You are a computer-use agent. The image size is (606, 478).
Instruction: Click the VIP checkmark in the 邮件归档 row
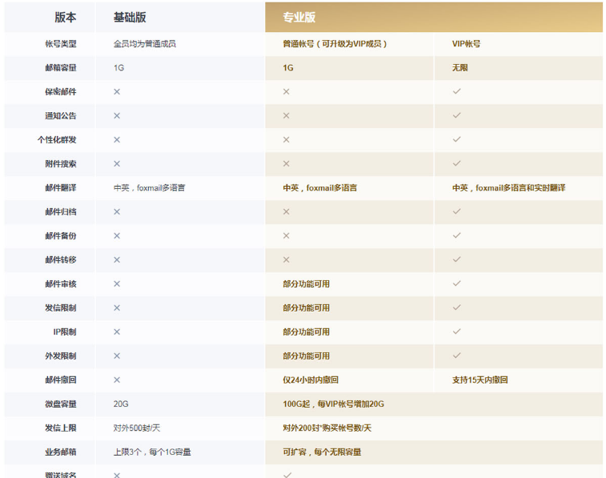click(x=456, y=212)
